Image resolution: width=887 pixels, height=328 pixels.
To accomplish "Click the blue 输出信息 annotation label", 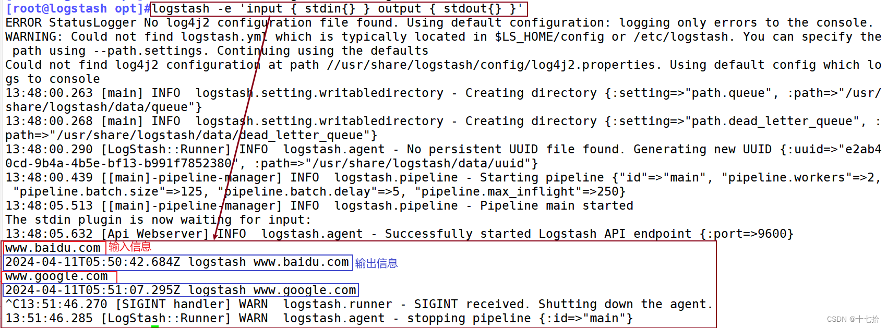I will coord(376,263).
